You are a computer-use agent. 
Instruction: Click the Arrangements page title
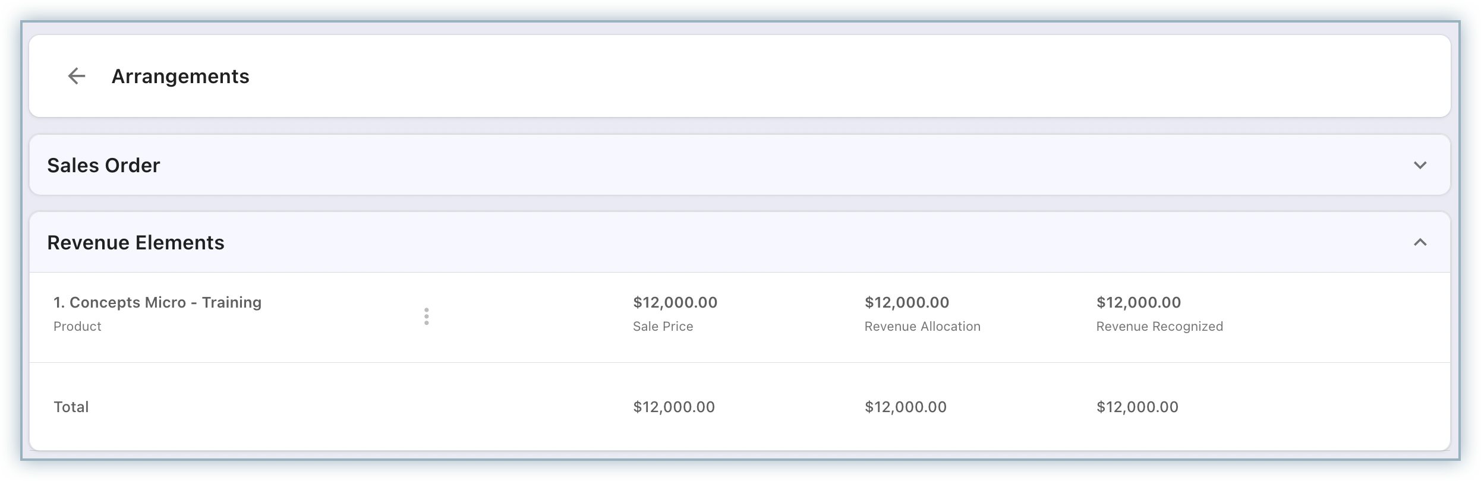coord(180,76)
